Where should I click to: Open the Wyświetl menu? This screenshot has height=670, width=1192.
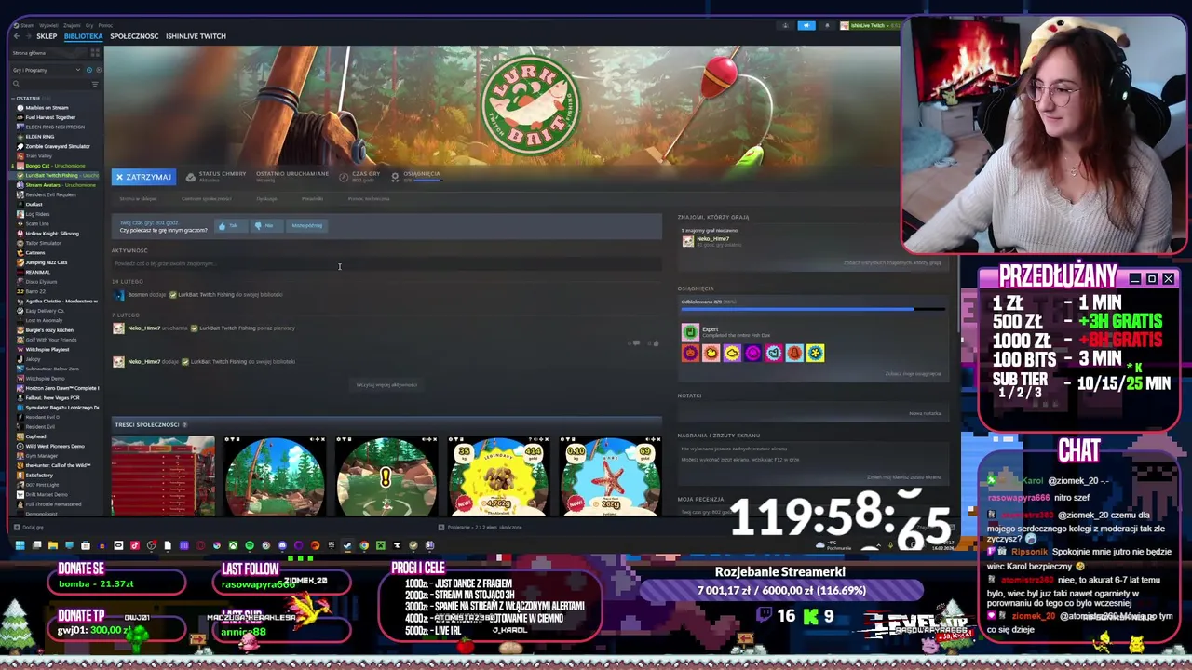(x=47, y=25)
